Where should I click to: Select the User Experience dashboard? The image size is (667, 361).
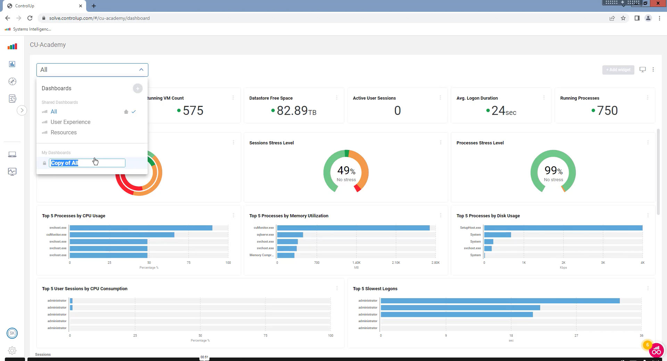[x=71, y=122]
